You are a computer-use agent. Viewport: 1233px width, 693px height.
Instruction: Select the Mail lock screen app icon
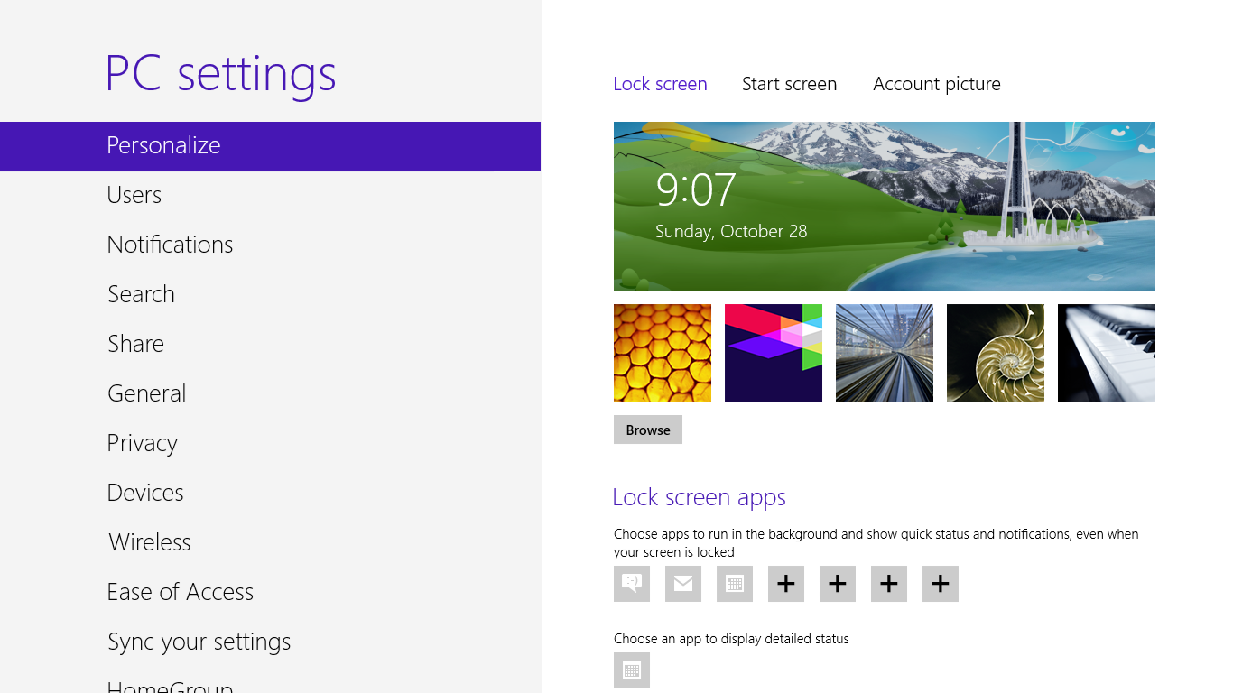pos(683,584)
